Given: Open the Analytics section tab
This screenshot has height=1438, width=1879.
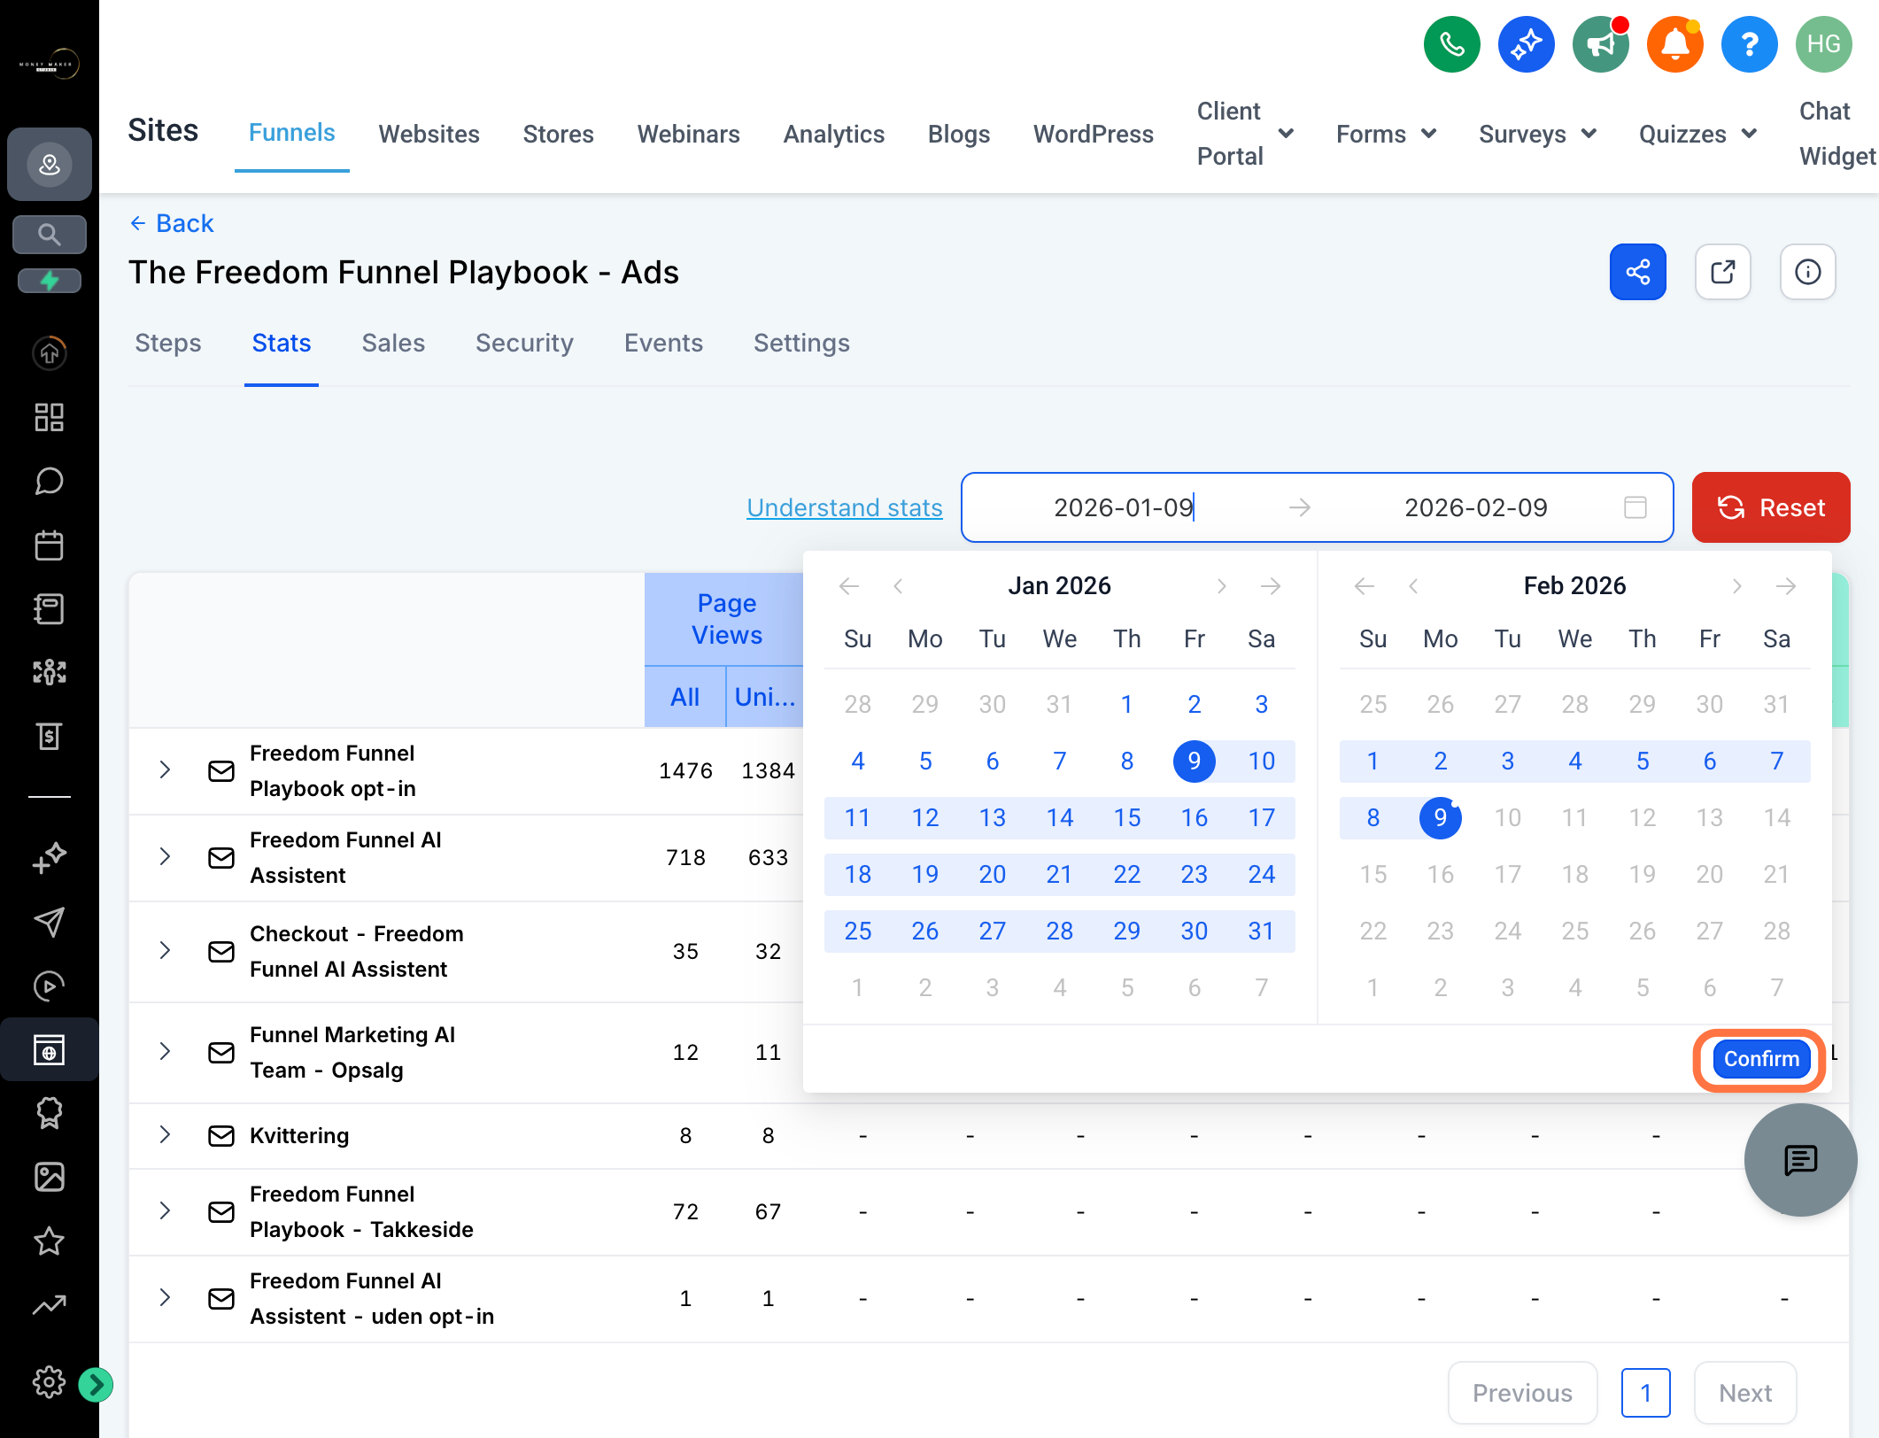Looking at the screenshot, I should pos(833,134).
